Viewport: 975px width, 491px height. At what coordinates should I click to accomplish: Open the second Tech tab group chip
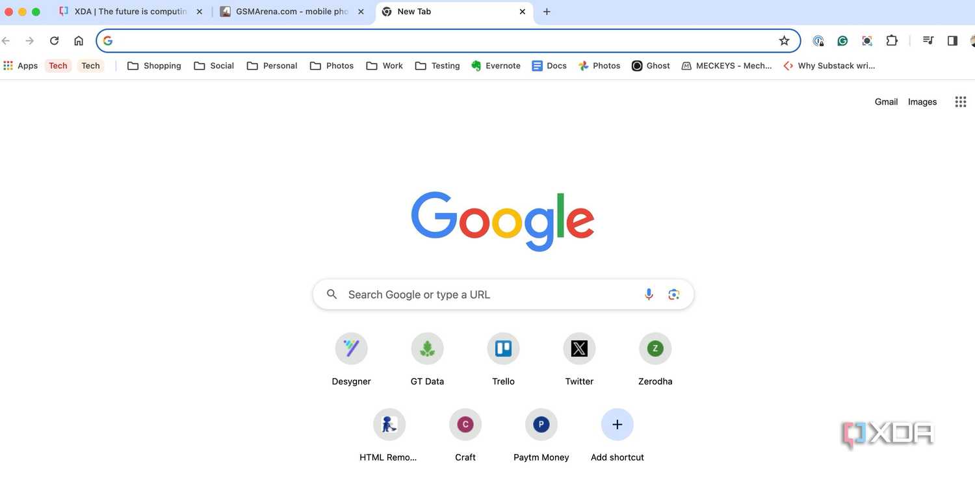click(x=90, y=66)
